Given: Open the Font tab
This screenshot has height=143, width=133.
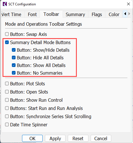Looking at the screenshot, I should click(32, 14).
